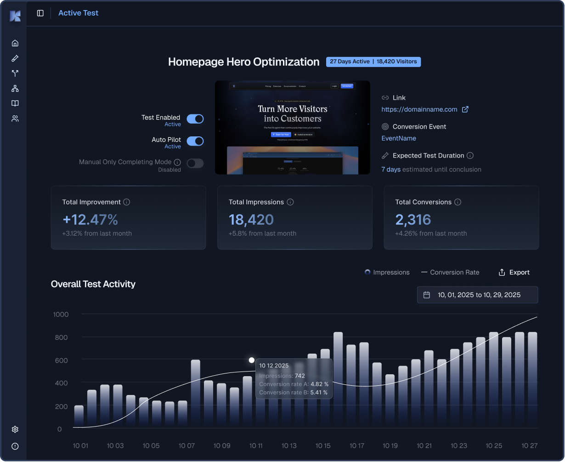
Task: Click the help info icon at sidebar bottom
Action: pyautogui.click(x=15, y=446)
